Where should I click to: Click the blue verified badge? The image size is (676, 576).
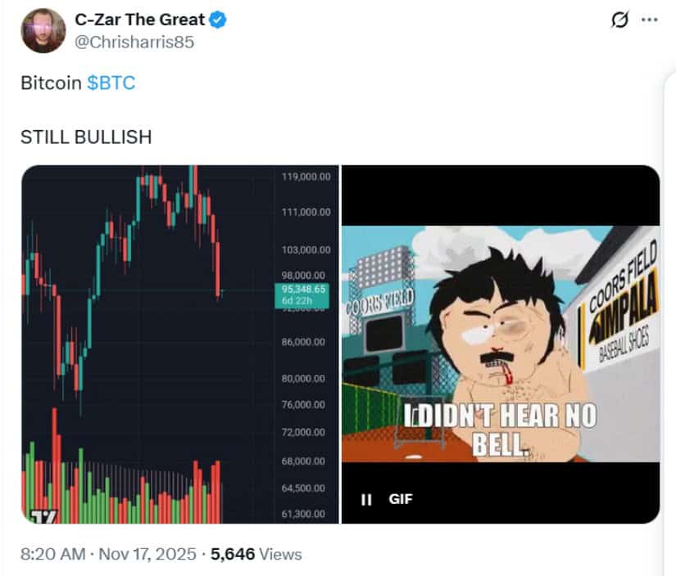point(218,20)
